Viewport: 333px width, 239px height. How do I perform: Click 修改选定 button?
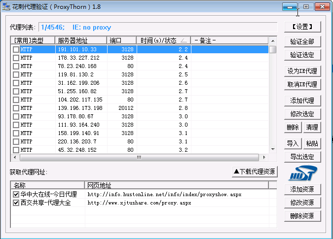[x=302, y=114]
